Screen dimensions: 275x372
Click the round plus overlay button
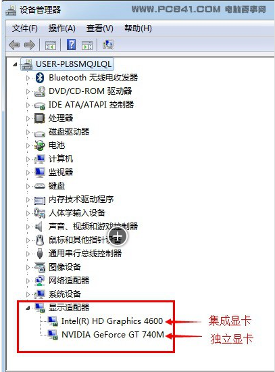tap(118, 236)
